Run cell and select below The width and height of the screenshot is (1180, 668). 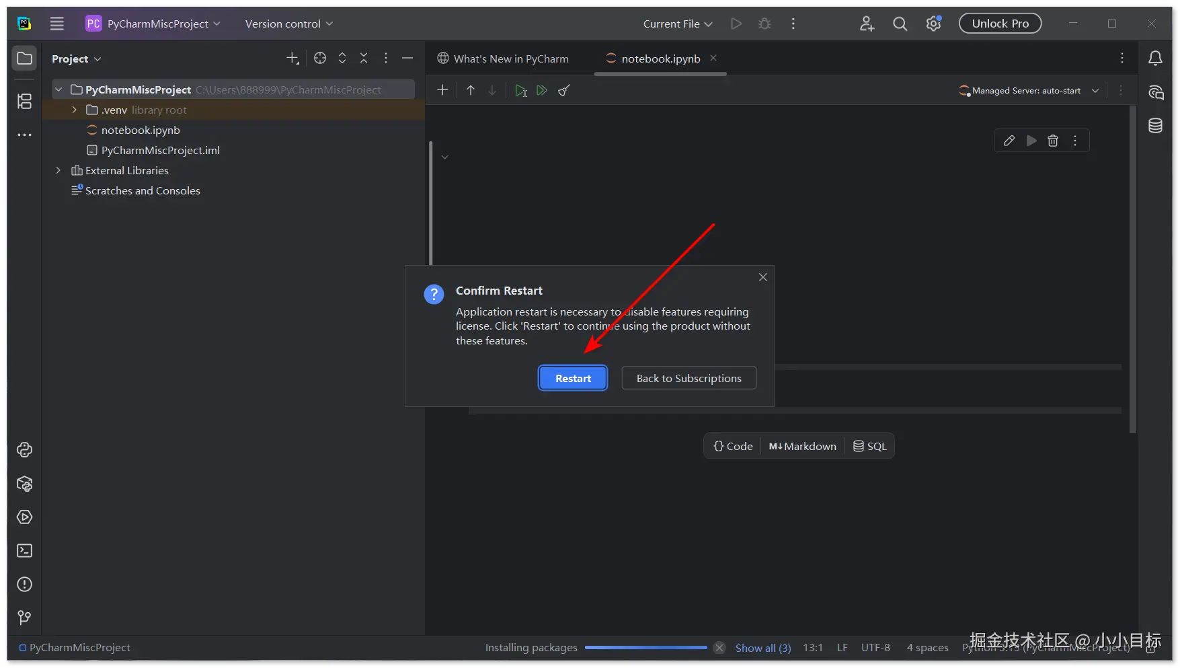point(521,90)
